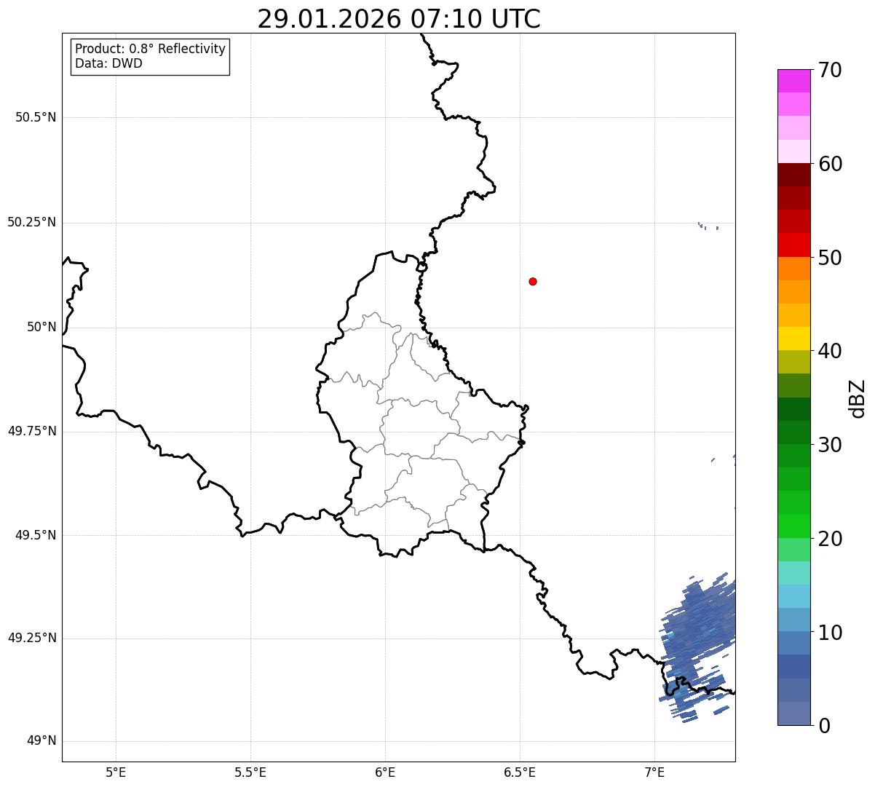
Task: Click the '49.75°N' latitude label
Action: tap(31, 431)
